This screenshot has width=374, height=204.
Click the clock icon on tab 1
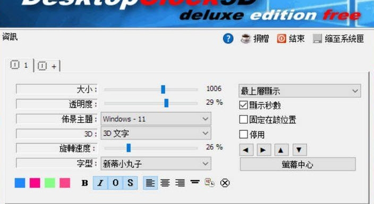(x=15, y=65)
